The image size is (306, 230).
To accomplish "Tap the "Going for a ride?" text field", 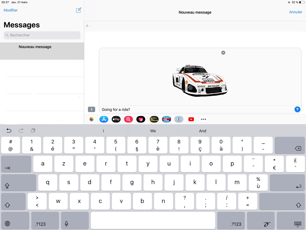I will click(196, 109).
